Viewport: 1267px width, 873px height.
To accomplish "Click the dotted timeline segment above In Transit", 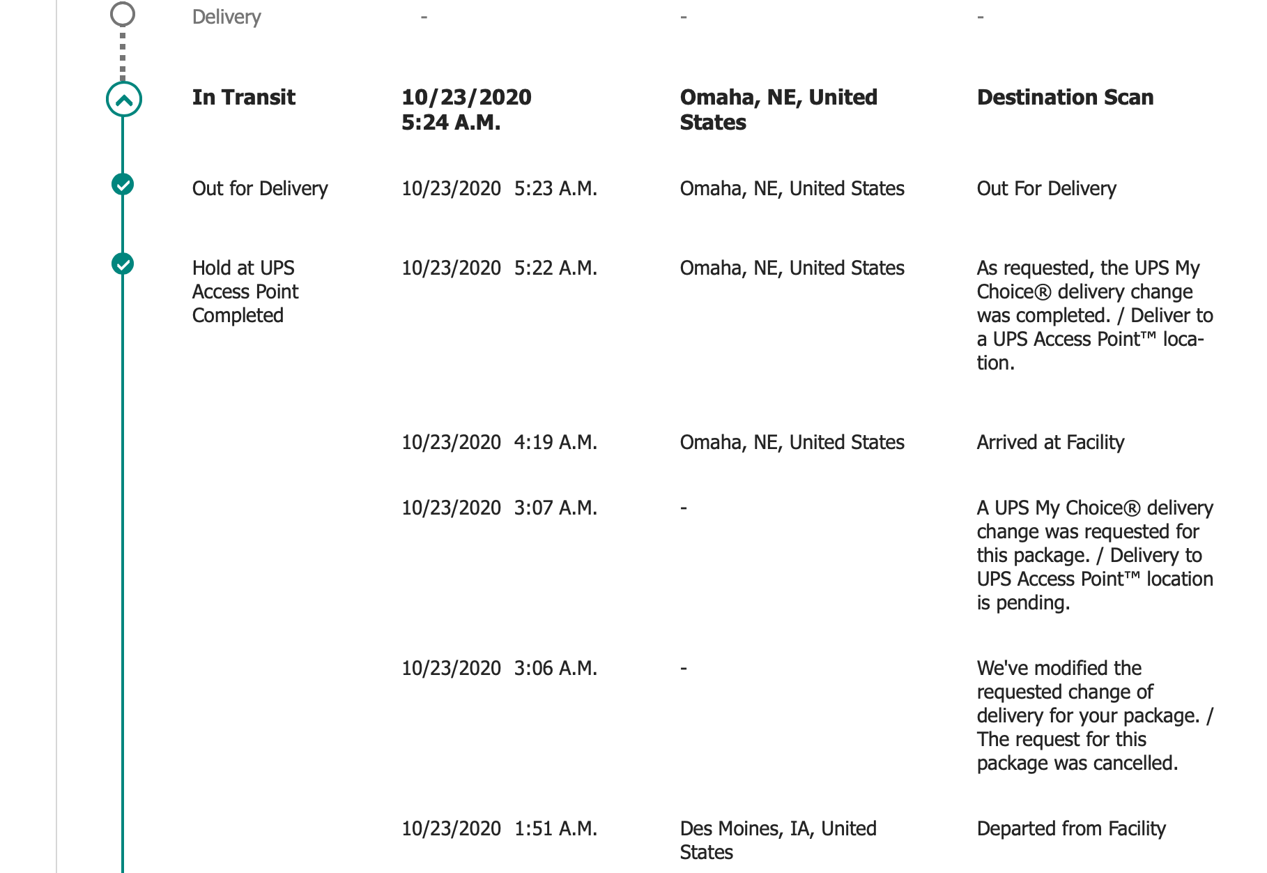I will pyautogui.click(x=123, y=54).
